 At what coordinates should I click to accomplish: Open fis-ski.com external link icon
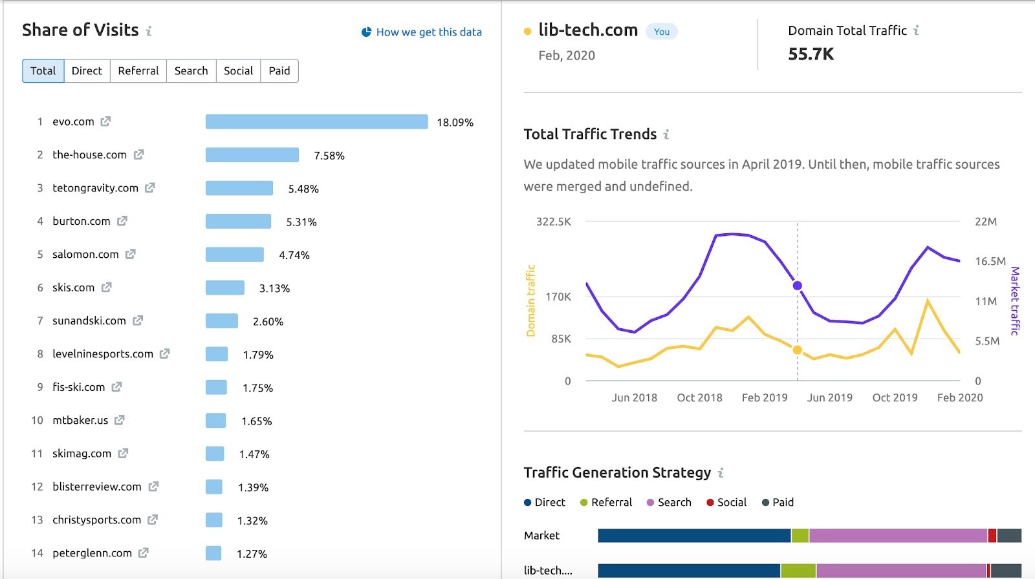tap(116, 387)
